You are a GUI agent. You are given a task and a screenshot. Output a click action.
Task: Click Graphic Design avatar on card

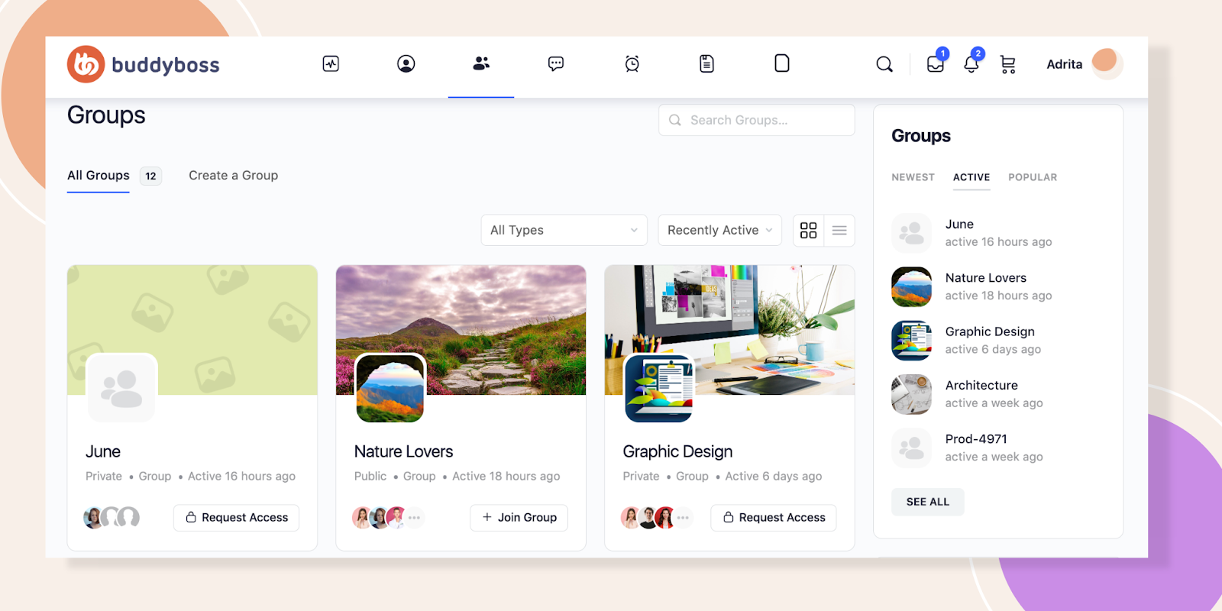[659, 389]
